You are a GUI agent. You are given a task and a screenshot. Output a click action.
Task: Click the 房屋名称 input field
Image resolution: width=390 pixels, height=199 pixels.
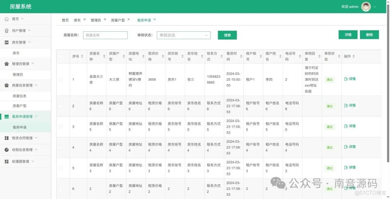pyautogui.click(x=105, y=35)
